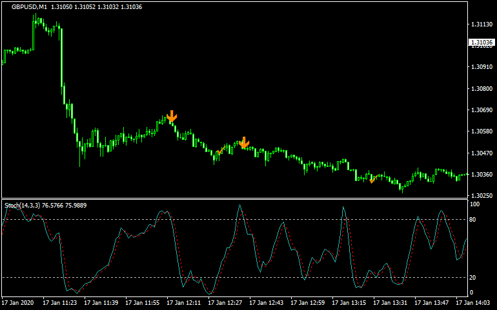Click the chart header close value 1.31036
497x310 pixels.
coord(132,7)
